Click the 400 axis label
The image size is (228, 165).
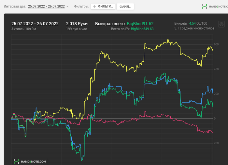coord(216,69)
